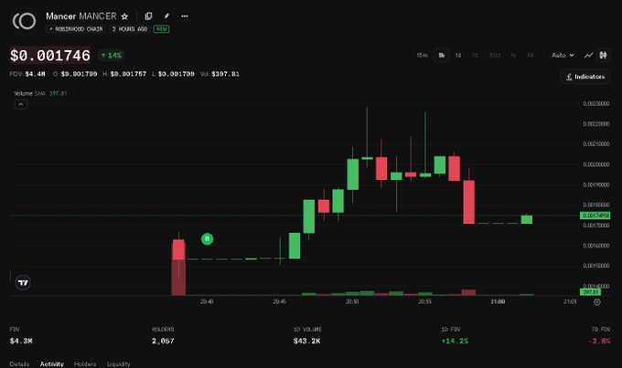Screen dimensions: 622x368
Task: Click the FDV $4.4M value
Action: click(x=35, y=74)
